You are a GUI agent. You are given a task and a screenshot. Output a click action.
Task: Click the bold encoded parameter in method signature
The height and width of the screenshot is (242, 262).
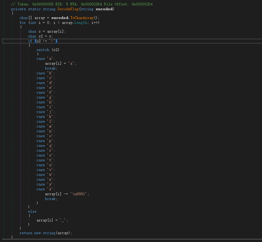(104, 9)
